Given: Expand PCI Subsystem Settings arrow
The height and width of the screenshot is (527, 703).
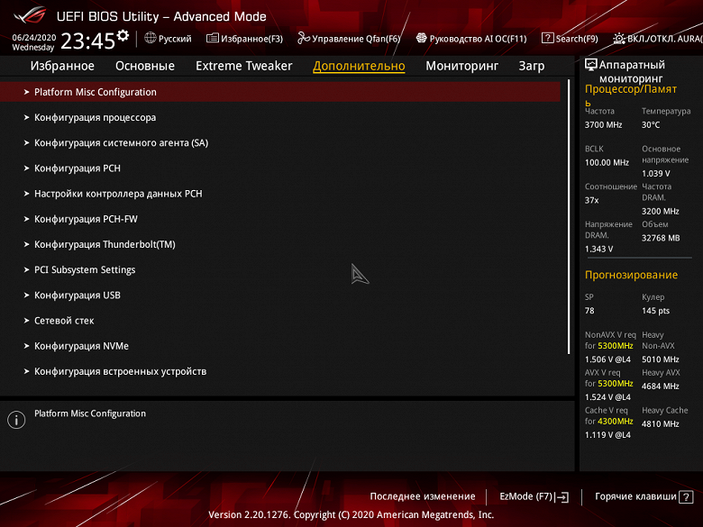Looking at the screenshot, I should 26,269.
